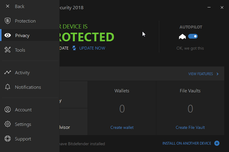229x152 pixels.
Task: Click the Autopilot wolf logo icon
Action: [x=182, y=37]
